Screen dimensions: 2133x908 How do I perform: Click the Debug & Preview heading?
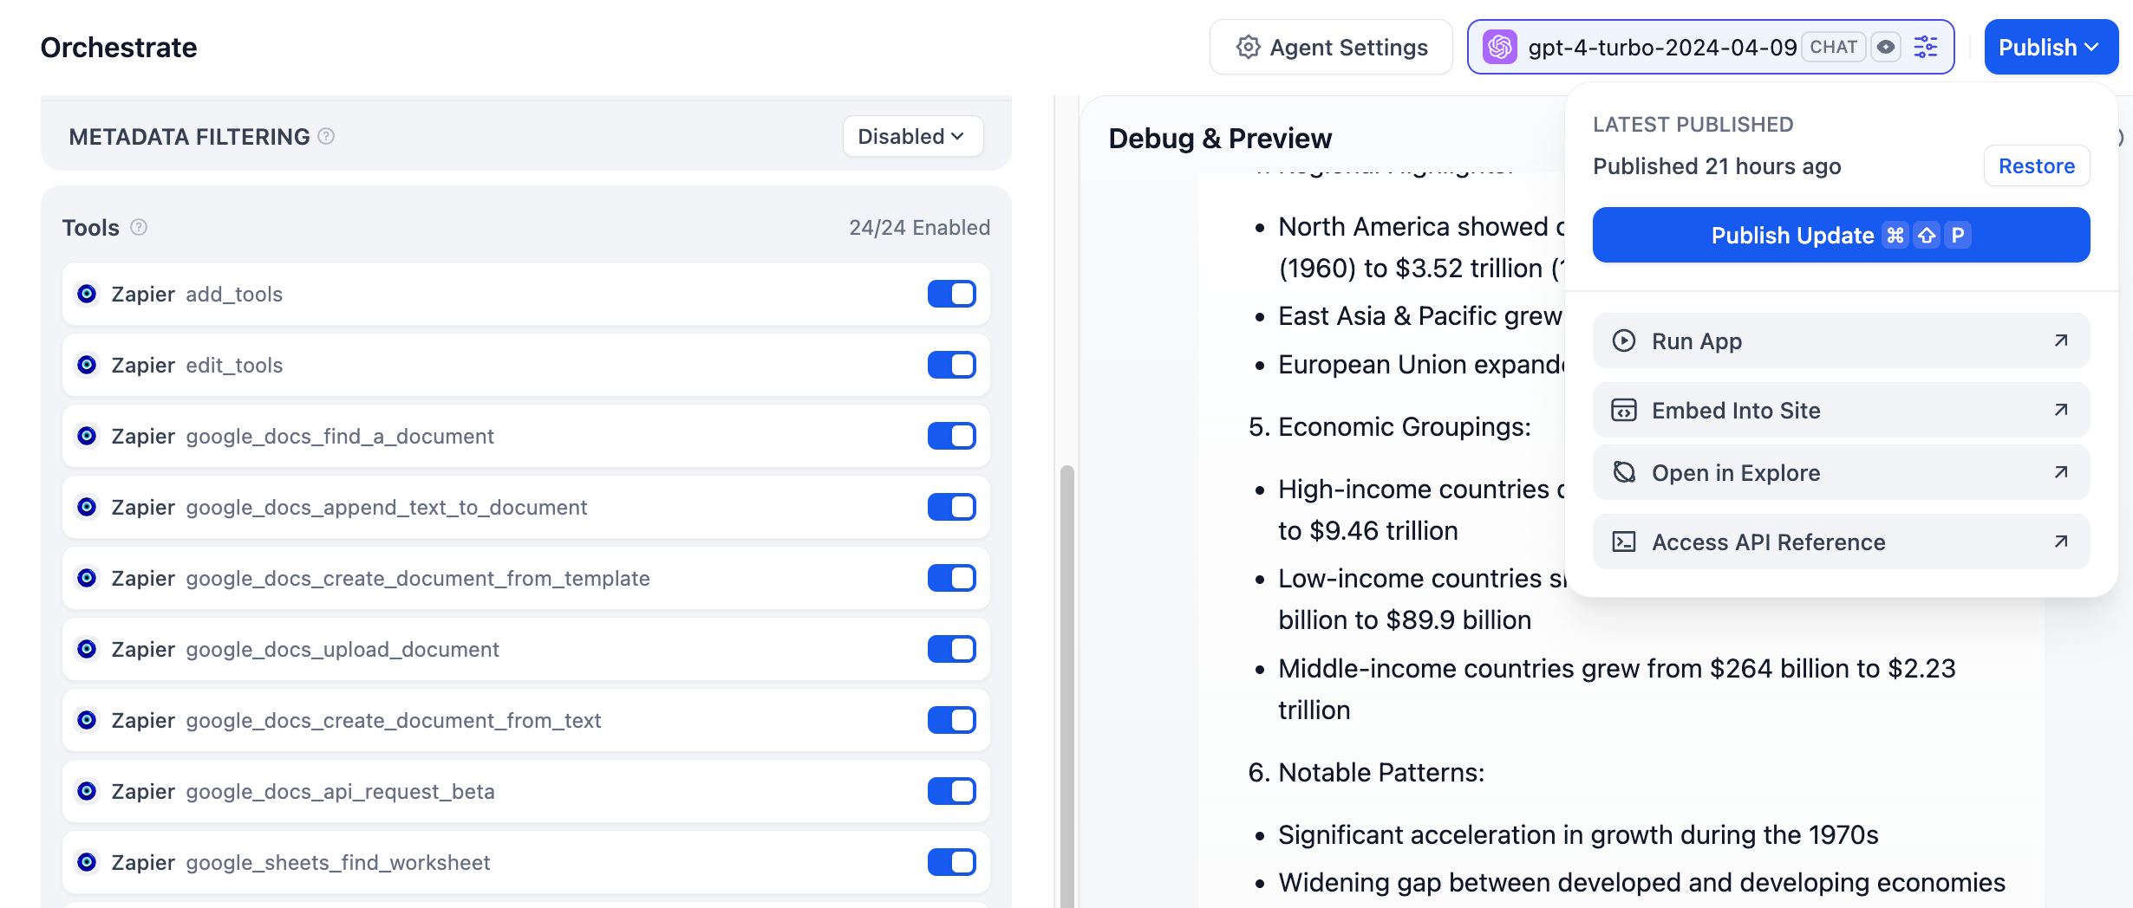(1219, 138)
